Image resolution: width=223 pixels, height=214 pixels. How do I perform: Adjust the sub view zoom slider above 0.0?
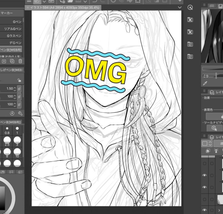[213, 69]
